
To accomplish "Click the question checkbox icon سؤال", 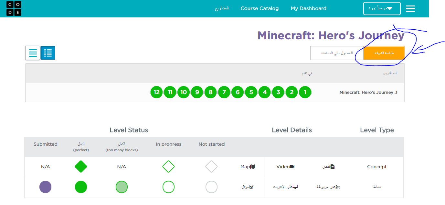I will pyautogui.click(x=252, y=187).
